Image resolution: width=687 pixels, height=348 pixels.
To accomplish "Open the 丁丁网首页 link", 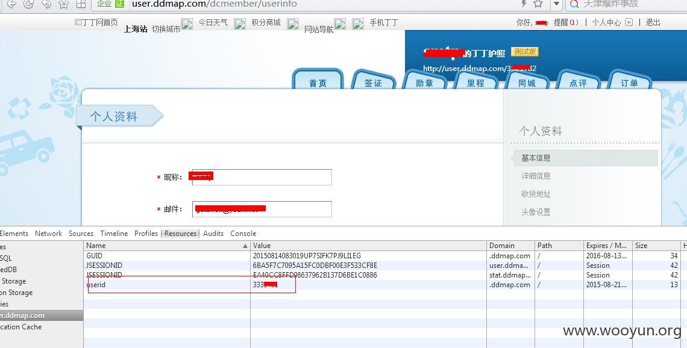I will (x=96, y=22).
